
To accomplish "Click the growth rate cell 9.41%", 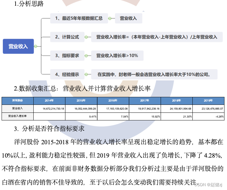I will pyautogui.click(x=81, y=116).
